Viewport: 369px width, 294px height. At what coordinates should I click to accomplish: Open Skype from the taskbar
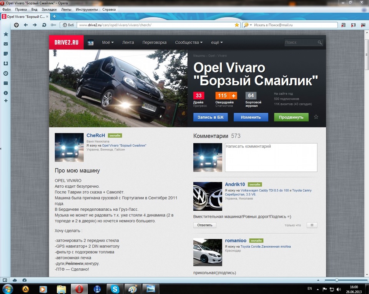(115, 289)
